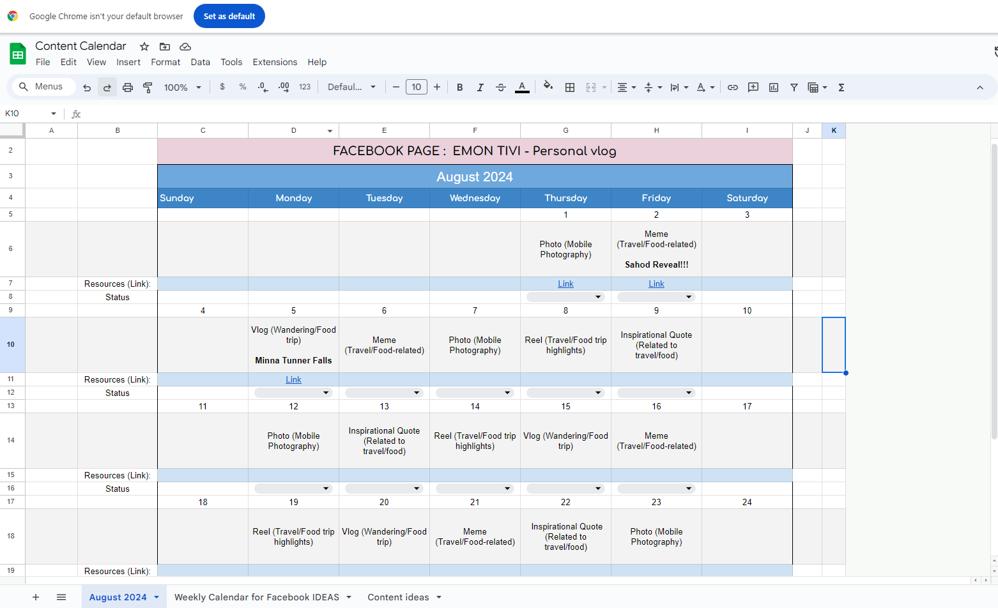Collapse the toolbar with the up chevron
This screenshot has width=998, height=608.
[x=980, y=87]
